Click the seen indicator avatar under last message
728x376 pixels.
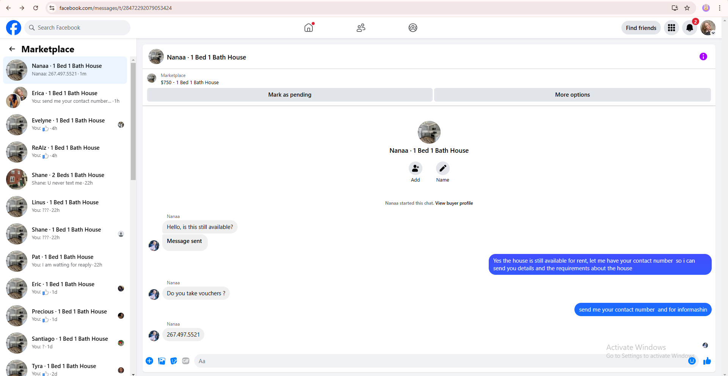point(705,345)
